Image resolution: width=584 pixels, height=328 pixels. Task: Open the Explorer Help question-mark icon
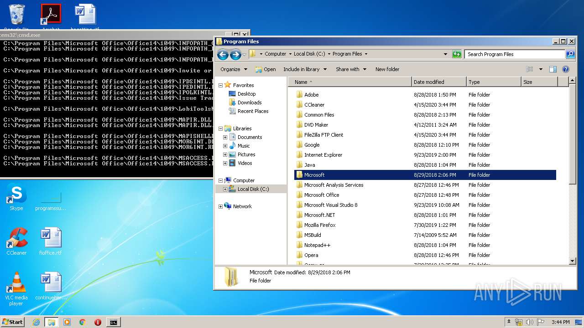(x=566, y=69)
